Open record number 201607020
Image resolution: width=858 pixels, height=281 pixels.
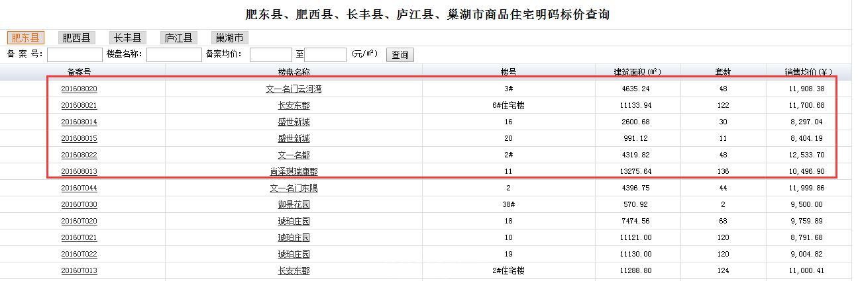point(79,221)
